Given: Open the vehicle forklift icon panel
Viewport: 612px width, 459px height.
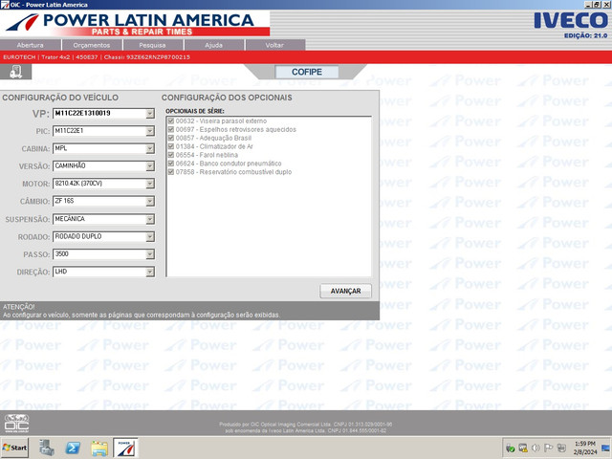Looking at the screenshot, I should tap(15, 72).
